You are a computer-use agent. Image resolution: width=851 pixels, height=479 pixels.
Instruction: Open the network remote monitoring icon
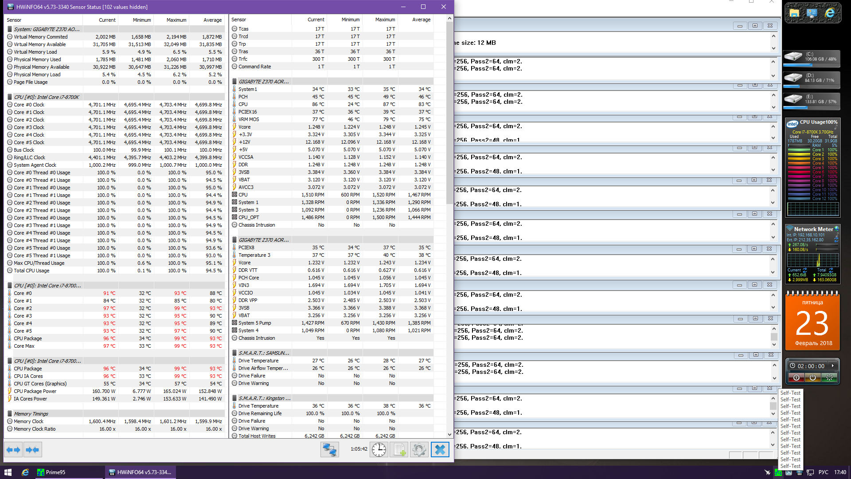click(329, 450)
